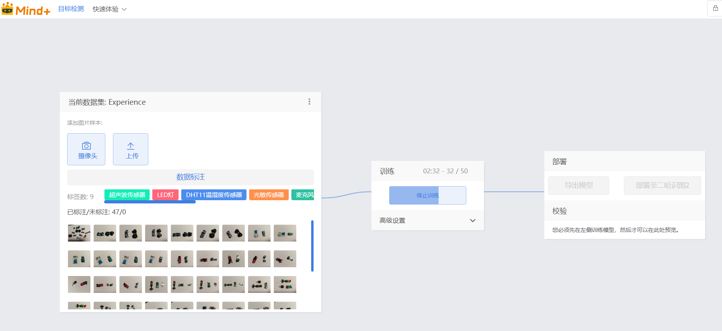Select the 超声波传感器 green label tag
This screenshot has width=722, height=331.
click(127, 195)
